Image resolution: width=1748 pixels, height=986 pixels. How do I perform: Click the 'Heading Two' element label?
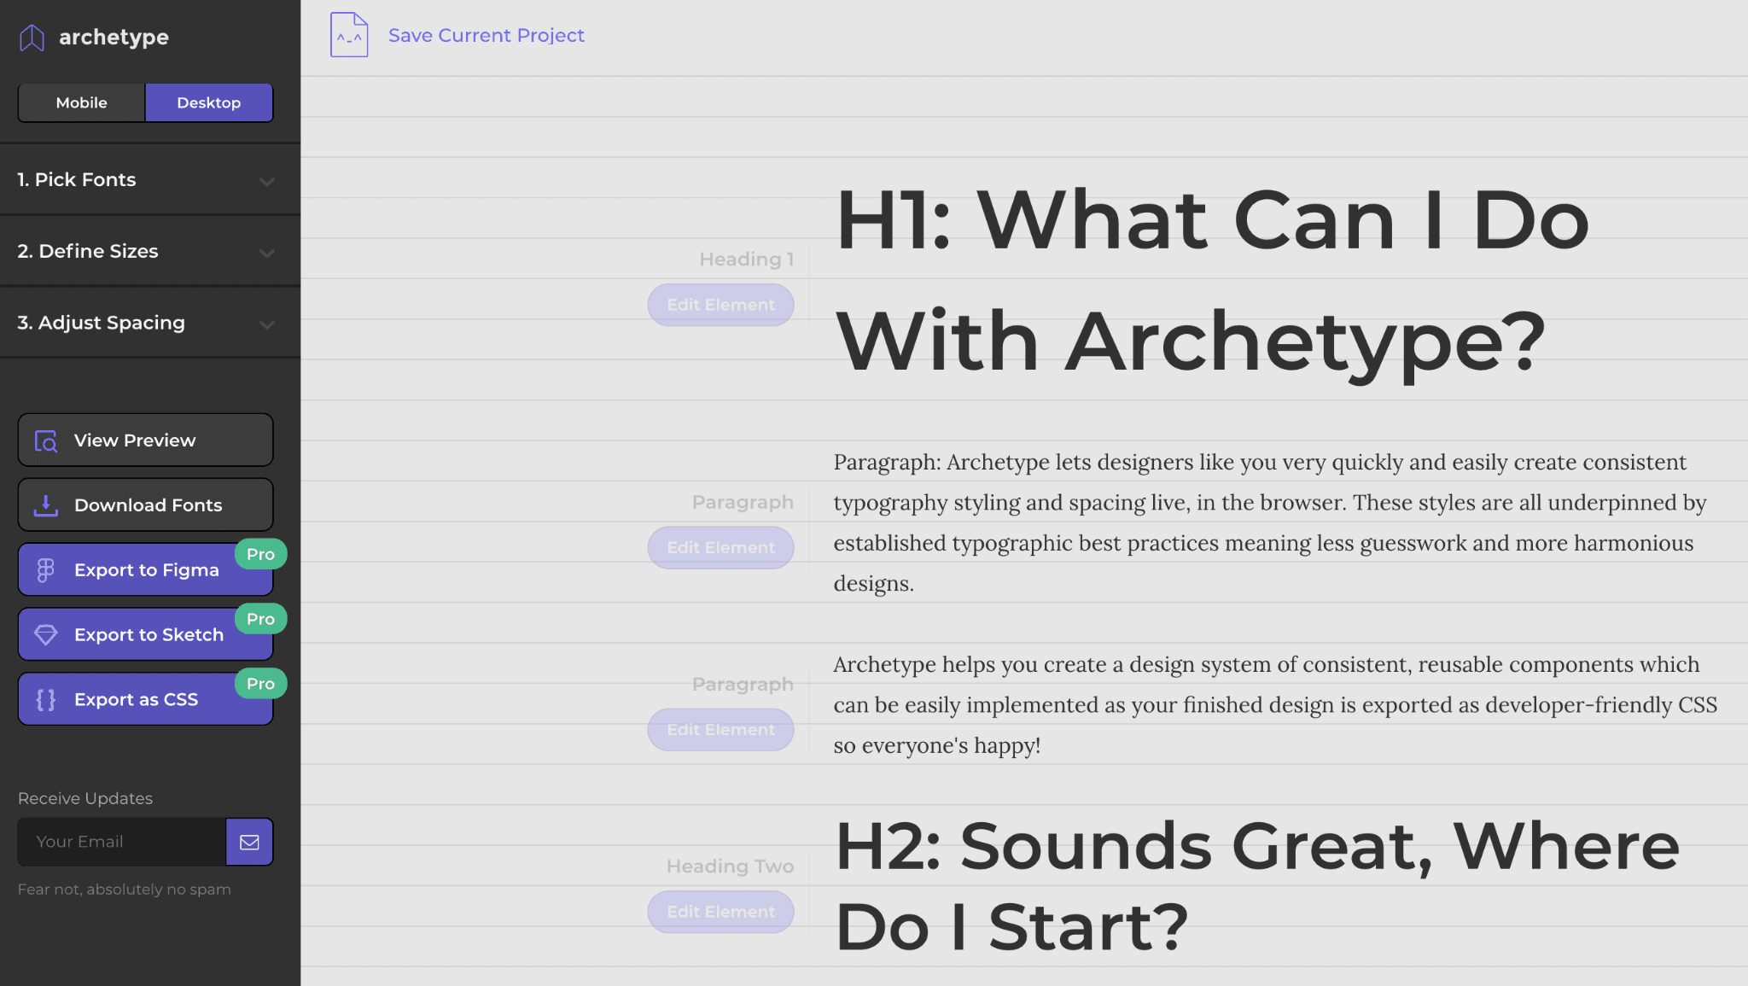pyautogui.click(x=731, y=866)
